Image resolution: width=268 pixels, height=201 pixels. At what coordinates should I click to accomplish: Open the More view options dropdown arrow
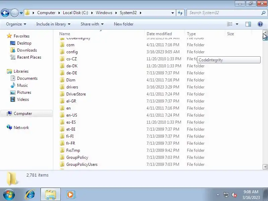click(x=237, y=24)
